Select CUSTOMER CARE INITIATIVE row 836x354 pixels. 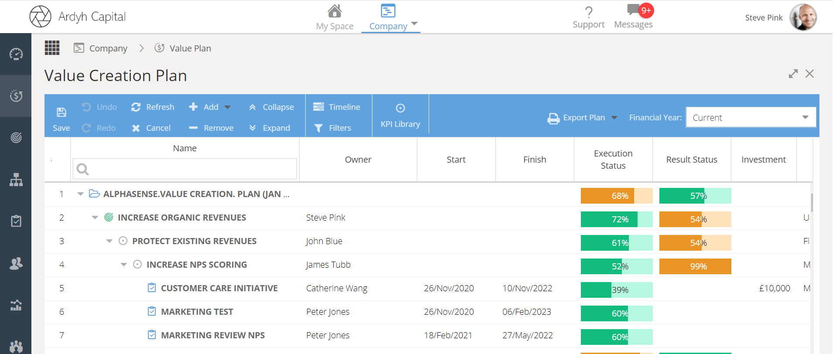pyautogui.click(x=428, y=288)
